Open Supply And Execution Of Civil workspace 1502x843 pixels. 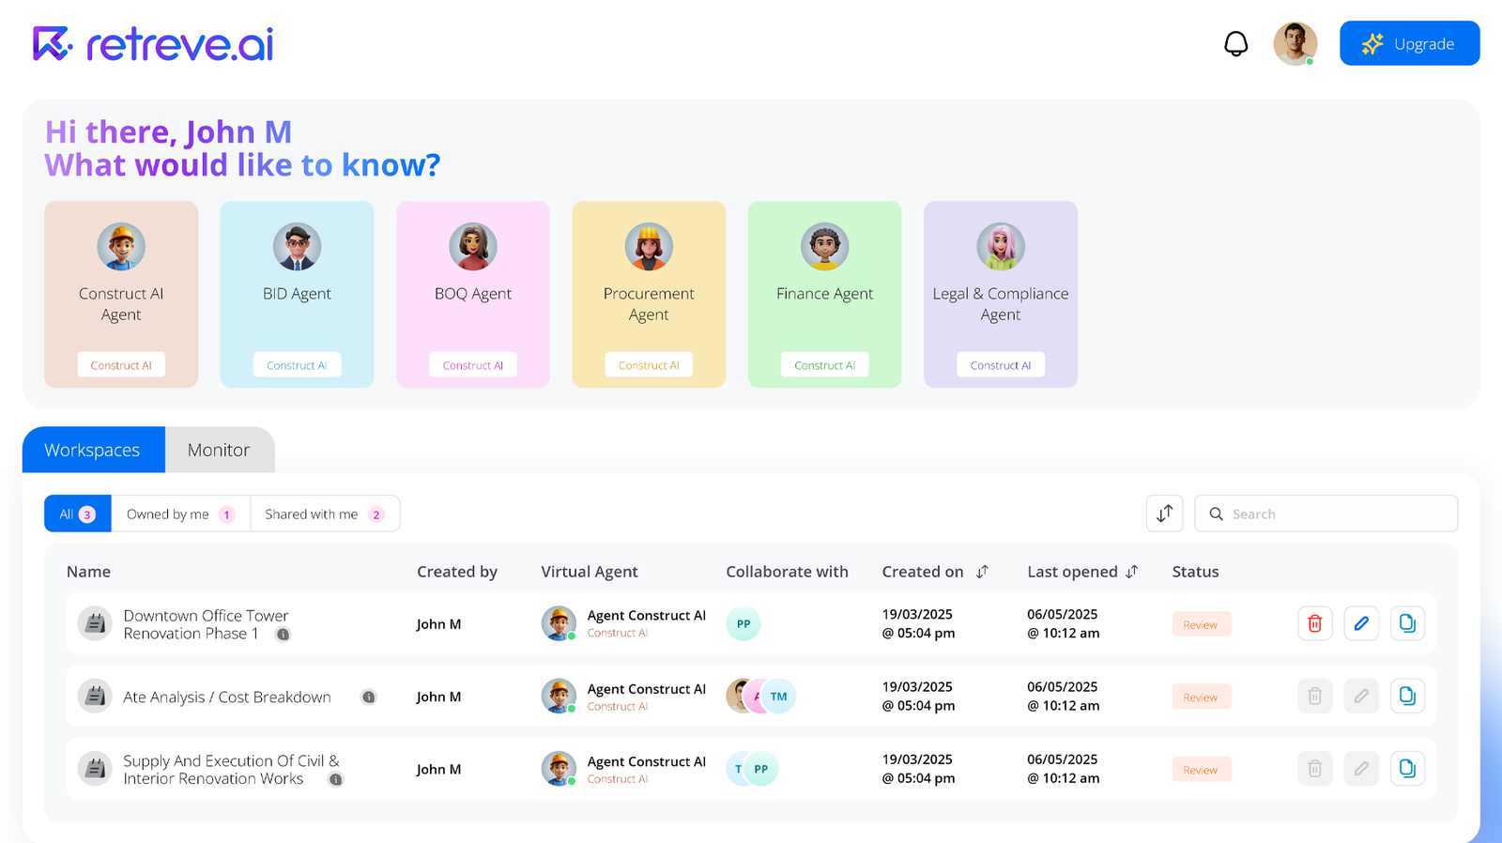coord(231,770)
